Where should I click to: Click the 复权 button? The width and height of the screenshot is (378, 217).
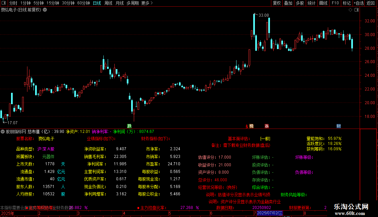pyautogui.click(x=277, y=3)
